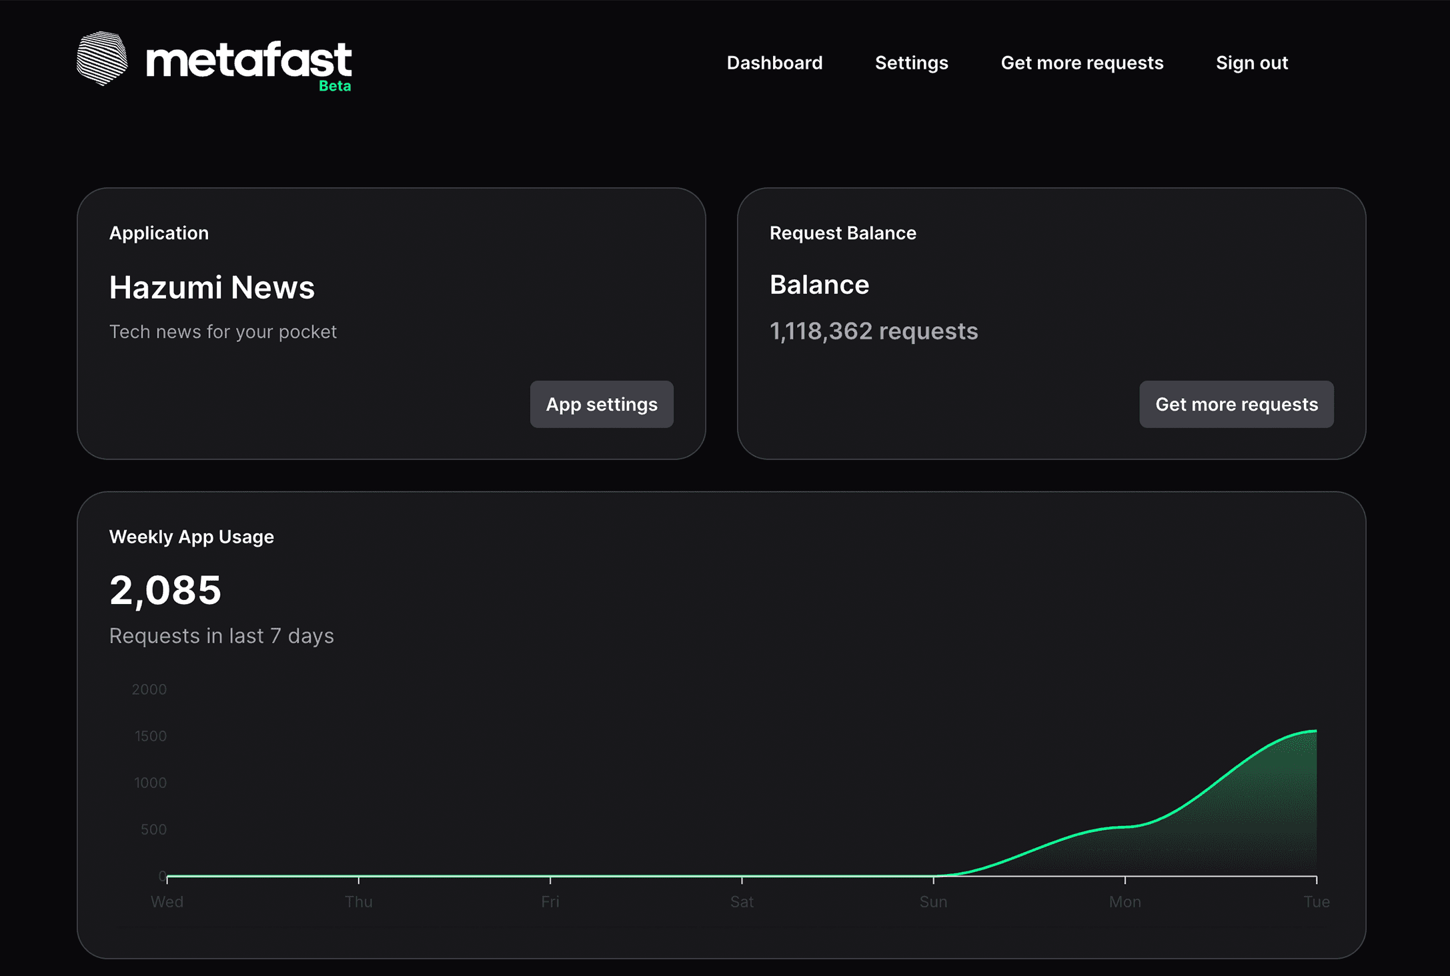This screenshot has width=1450, height=976.
Task: Click the Mon tick on usage chart
Action: click(1125, 879)
